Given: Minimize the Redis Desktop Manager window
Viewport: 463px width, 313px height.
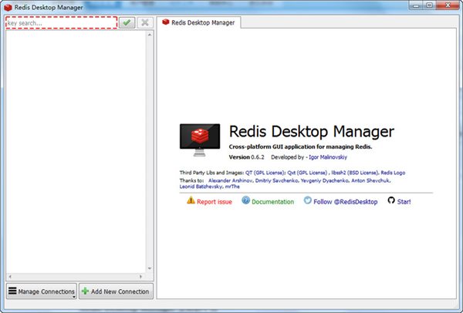Looking at the screenshot, I should (416, 5).
